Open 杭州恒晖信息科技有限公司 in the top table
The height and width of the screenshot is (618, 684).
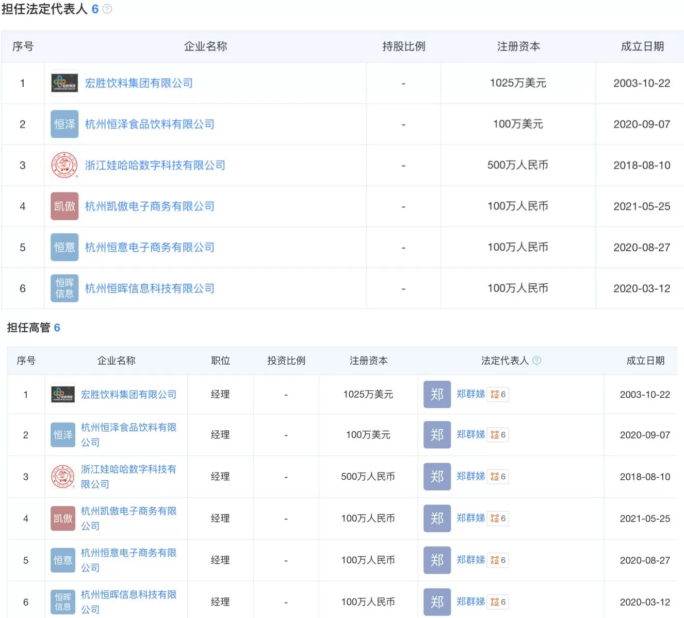pos(150,288)
